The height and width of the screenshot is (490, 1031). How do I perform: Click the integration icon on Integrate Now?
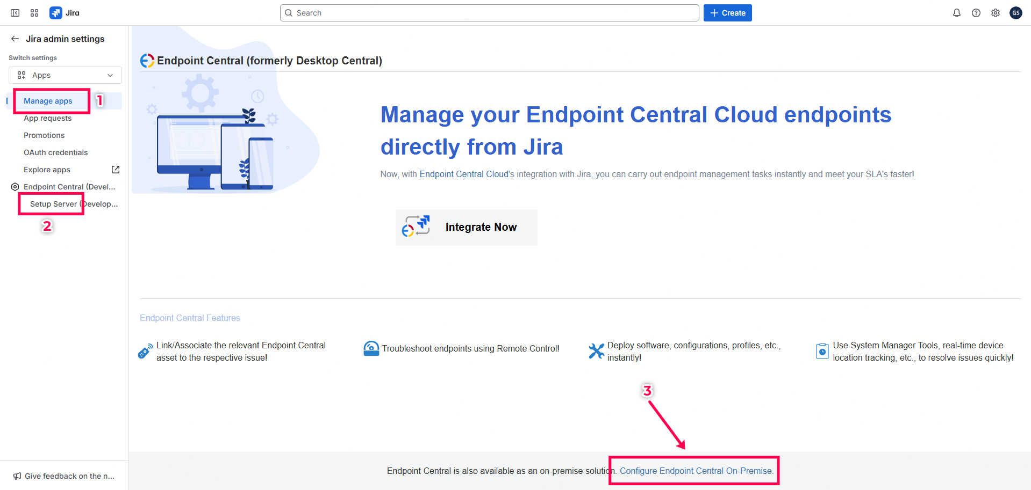point(416,226)
